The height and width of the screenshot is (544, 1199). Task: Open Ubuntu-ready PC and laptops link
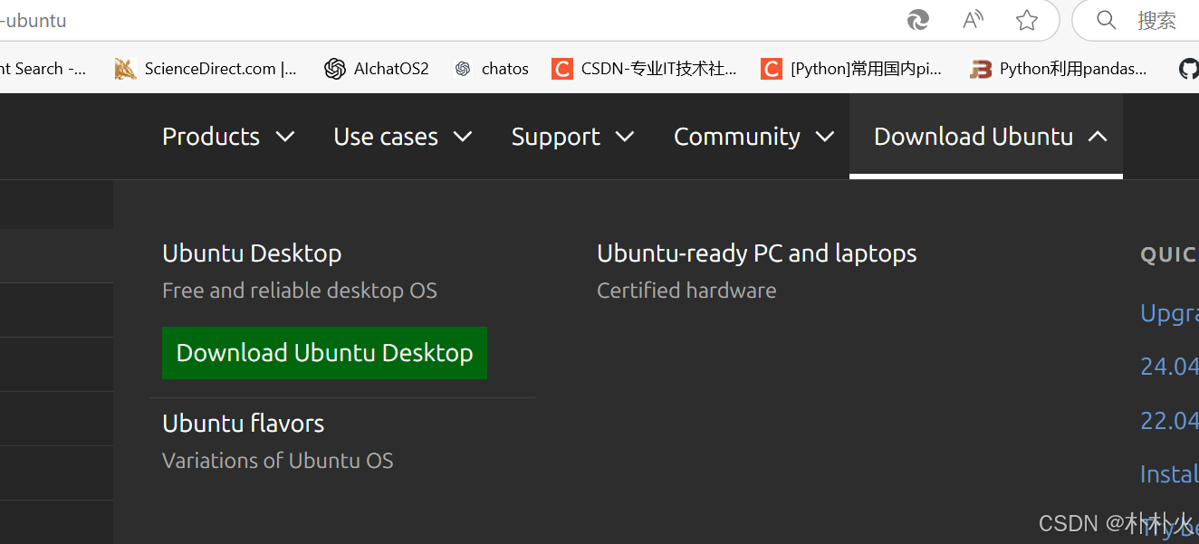pyautogui.click(x=756, y=253)
